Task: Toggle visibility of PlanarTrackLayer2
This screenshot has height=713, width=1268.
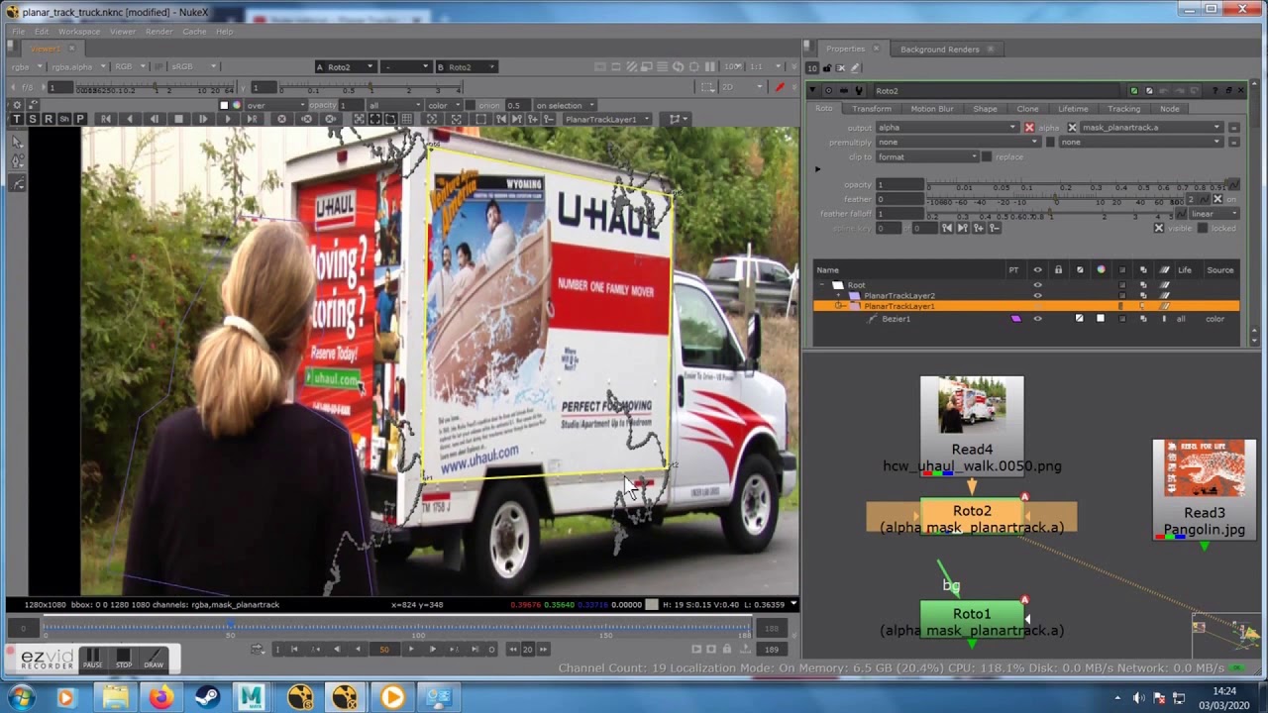Action: coord(1037,296)
